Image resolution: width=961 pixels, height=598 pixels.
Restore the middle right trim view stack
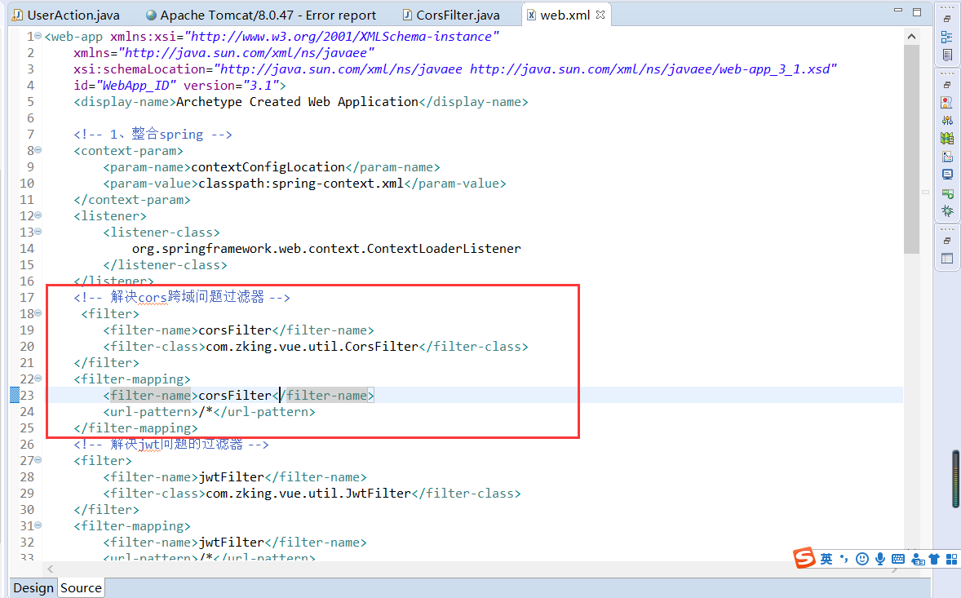pos(947,85)
